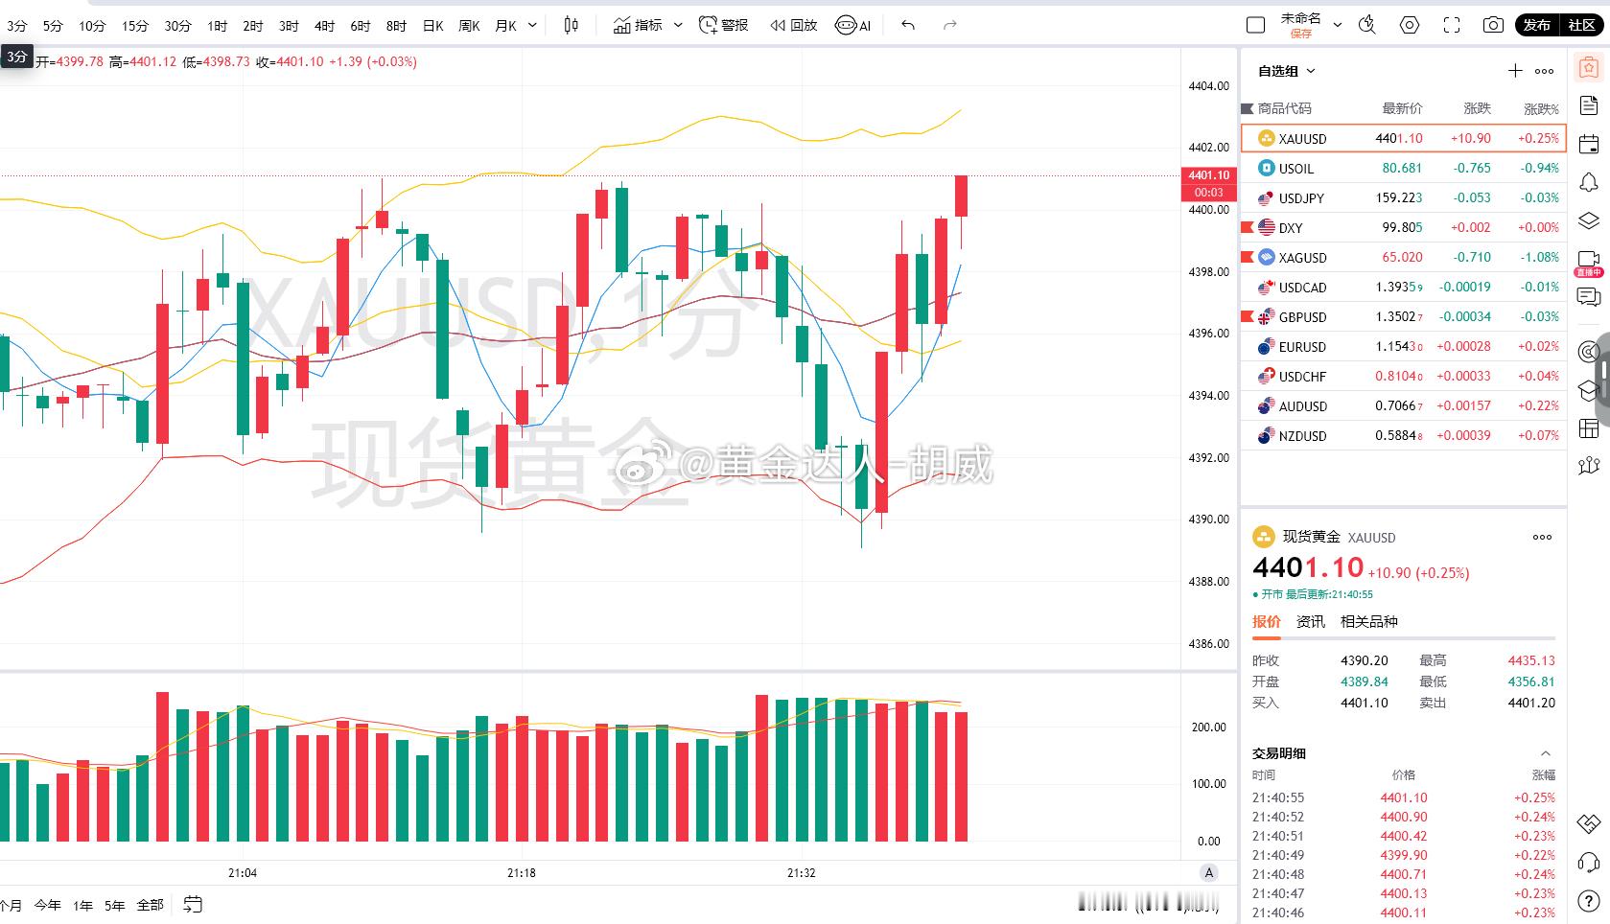Switch to the 相关品种 tab
The width and height of the screenshot is (1610, 924).
[1368, 621]
